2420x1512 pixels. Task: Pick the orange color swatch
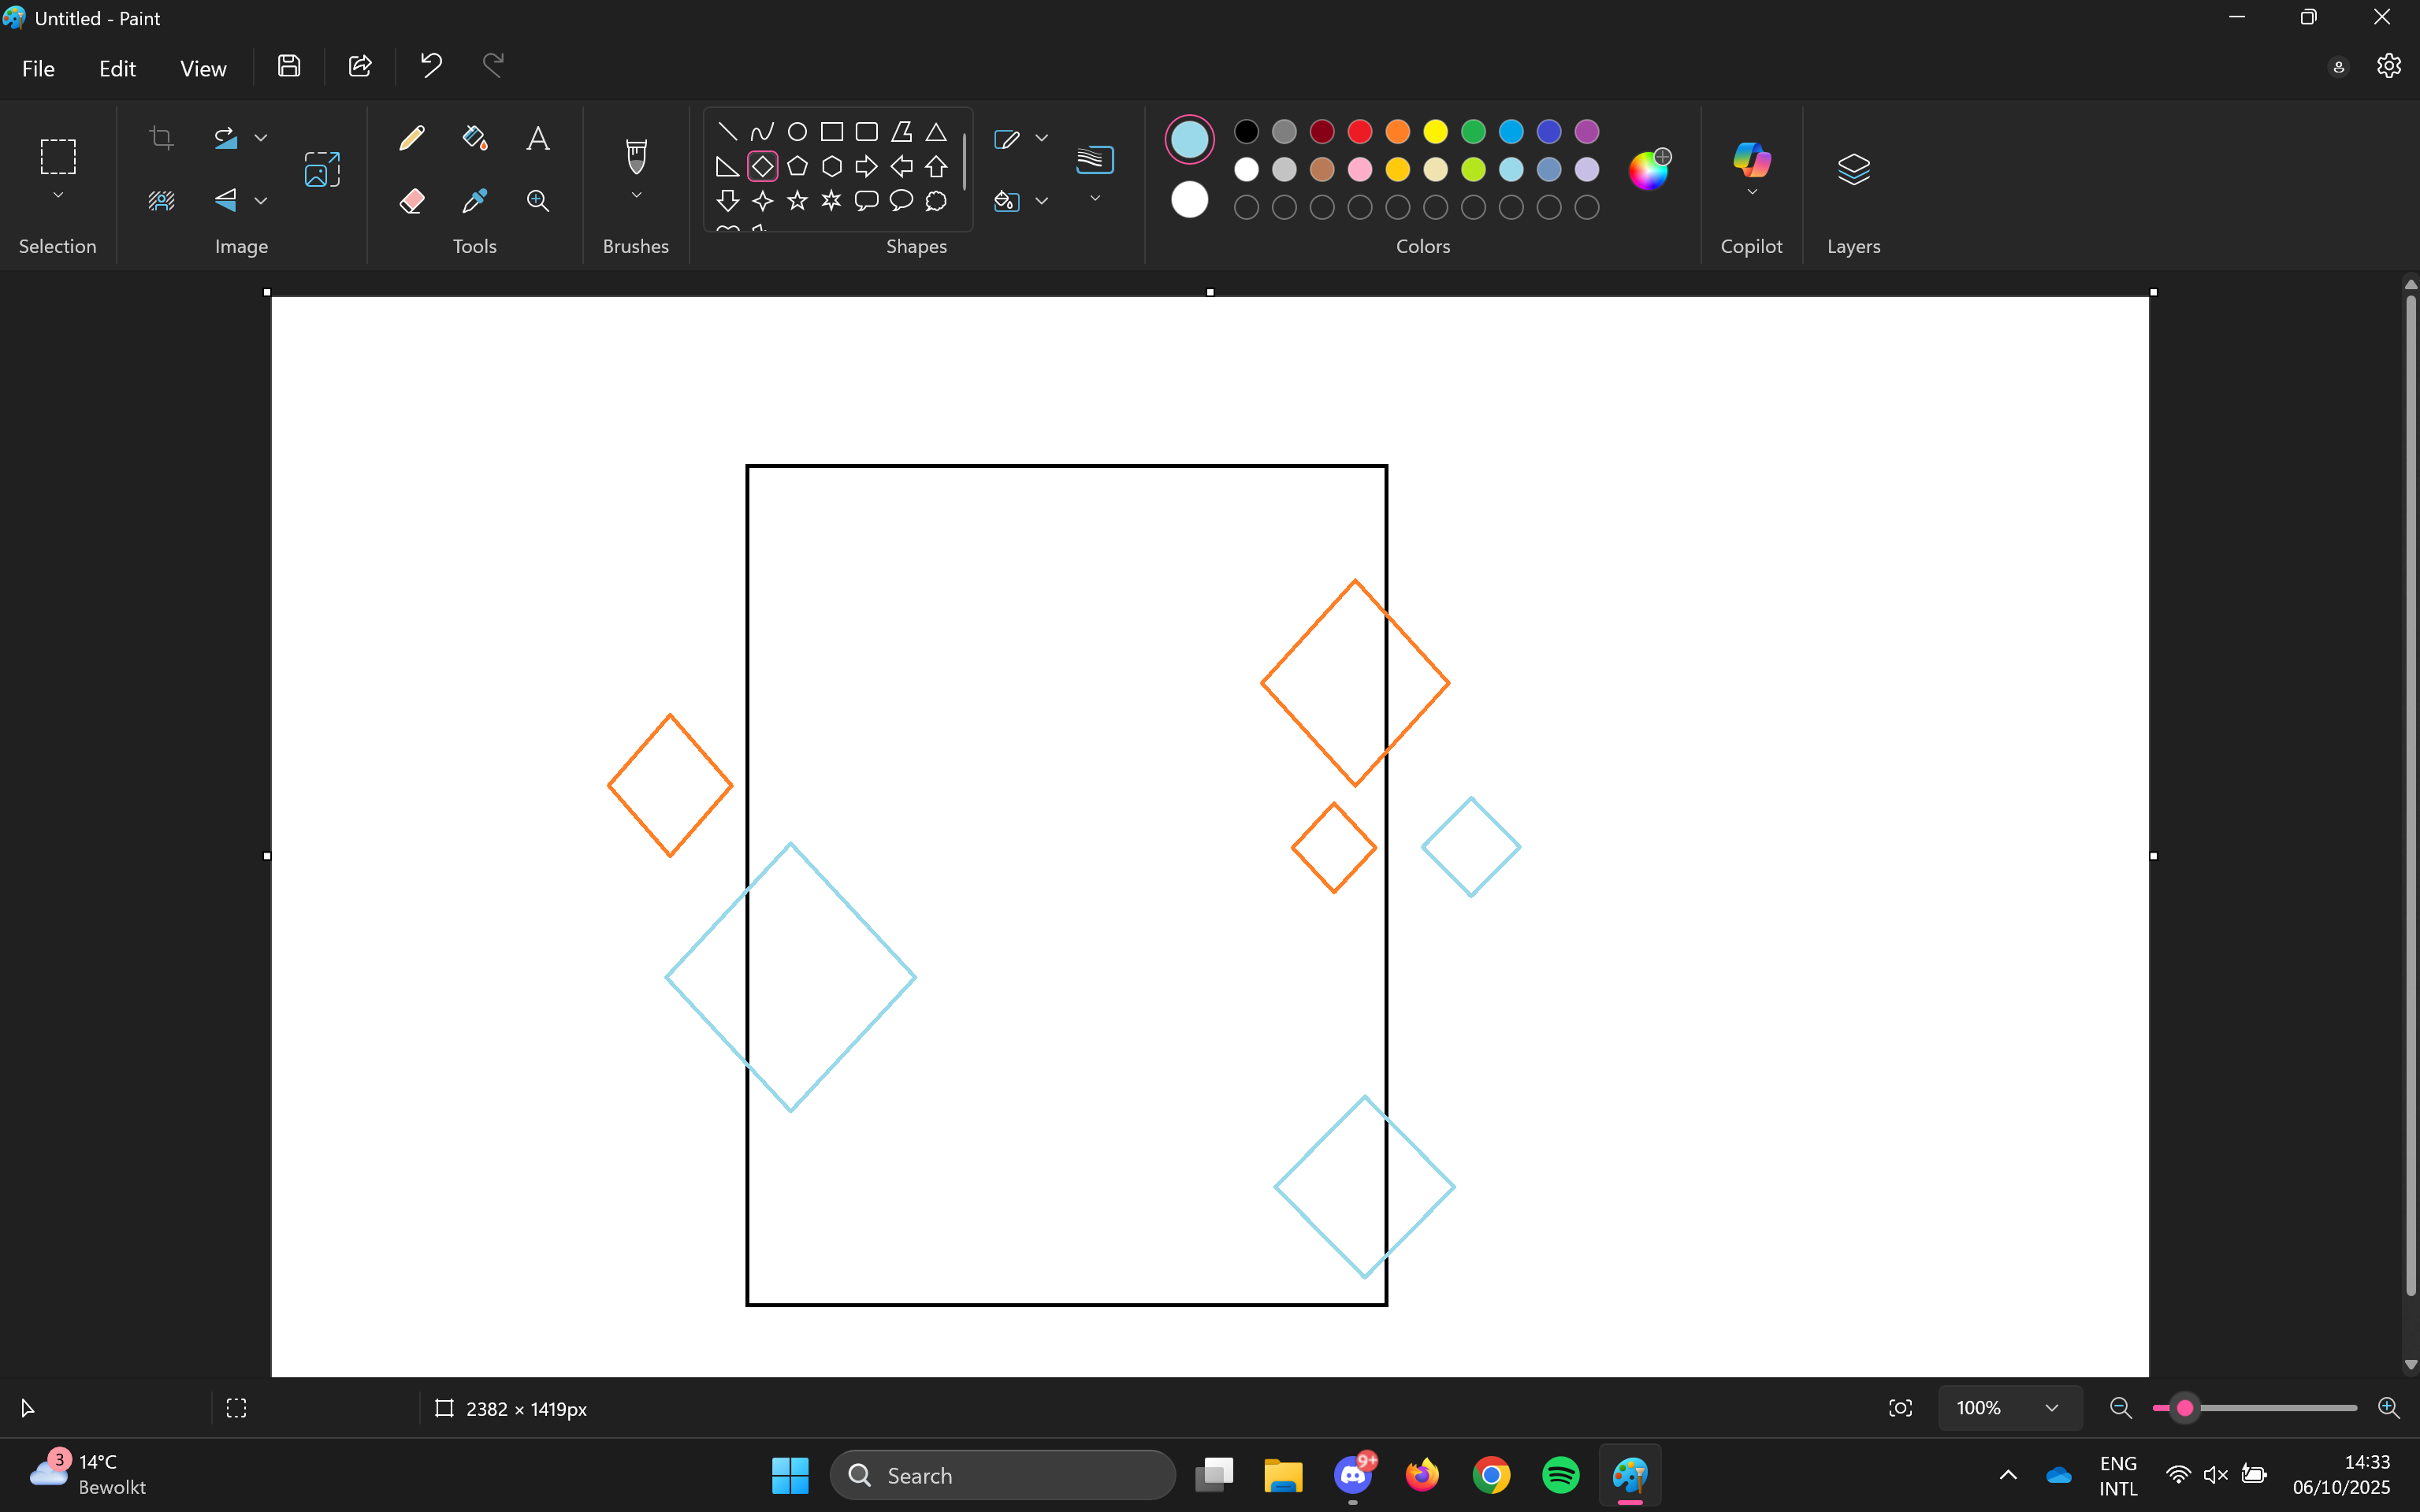1397,131
